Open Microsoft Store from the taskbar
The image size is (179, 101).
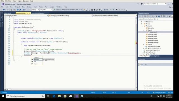point(65,96)
